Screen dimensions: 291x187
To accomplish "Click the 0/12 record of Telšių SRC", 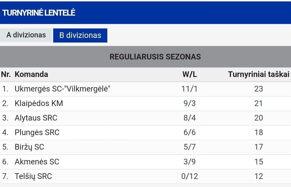I will [189, 176].
